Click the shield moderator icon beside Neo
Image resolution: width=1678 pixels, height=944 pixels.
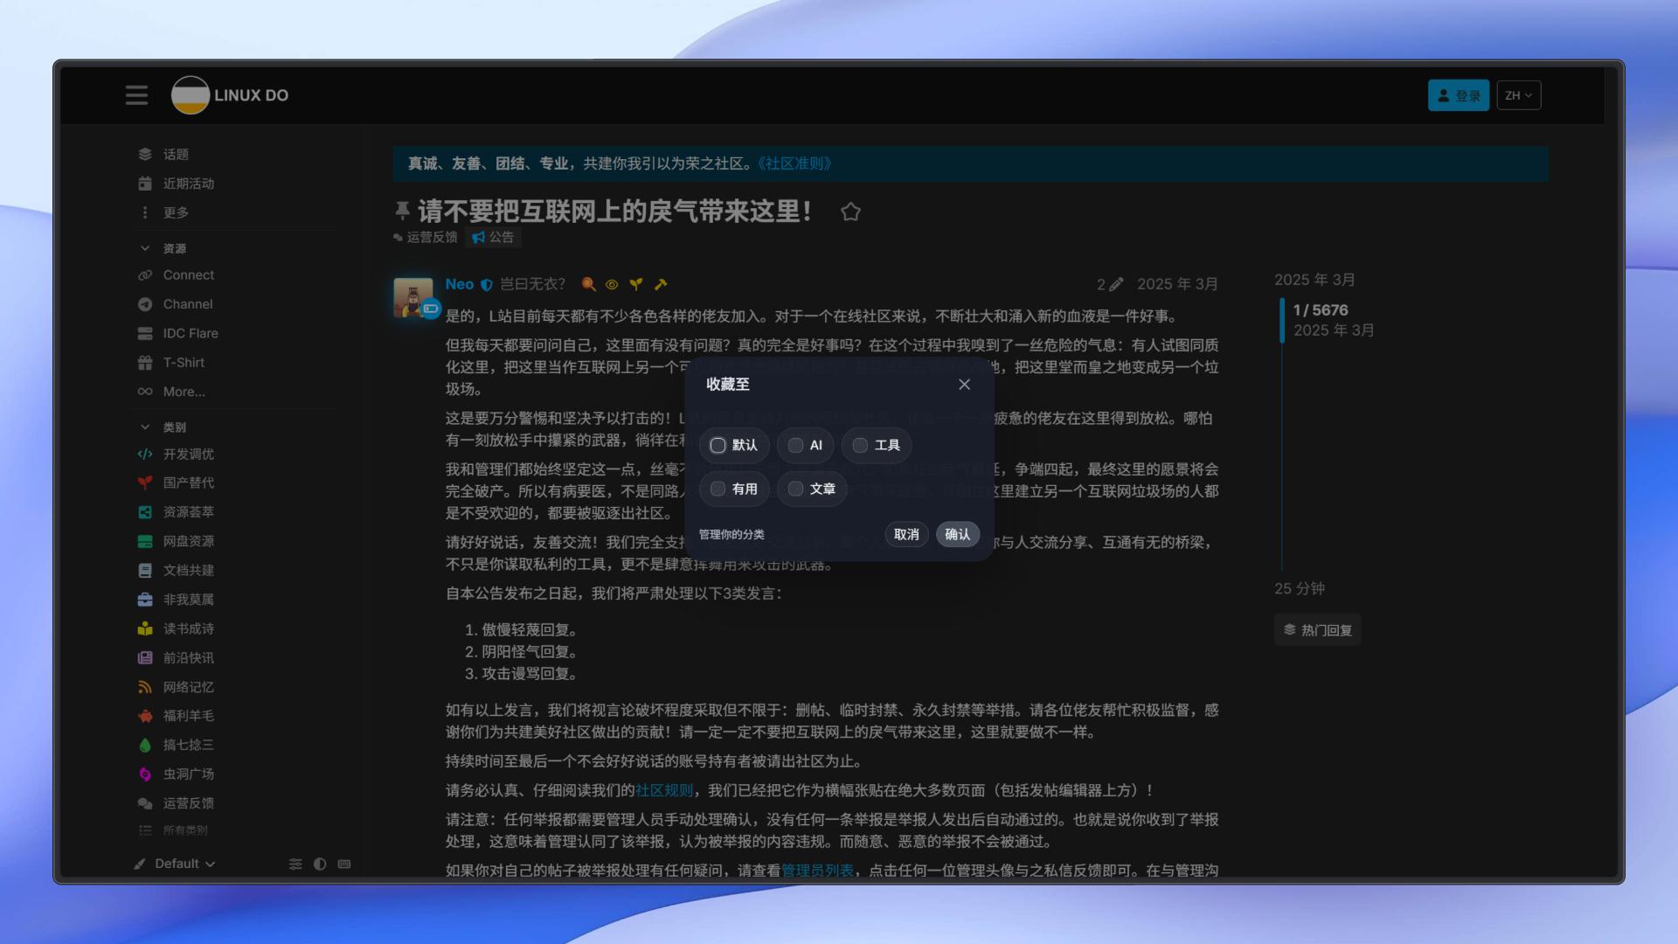[487, 284]
